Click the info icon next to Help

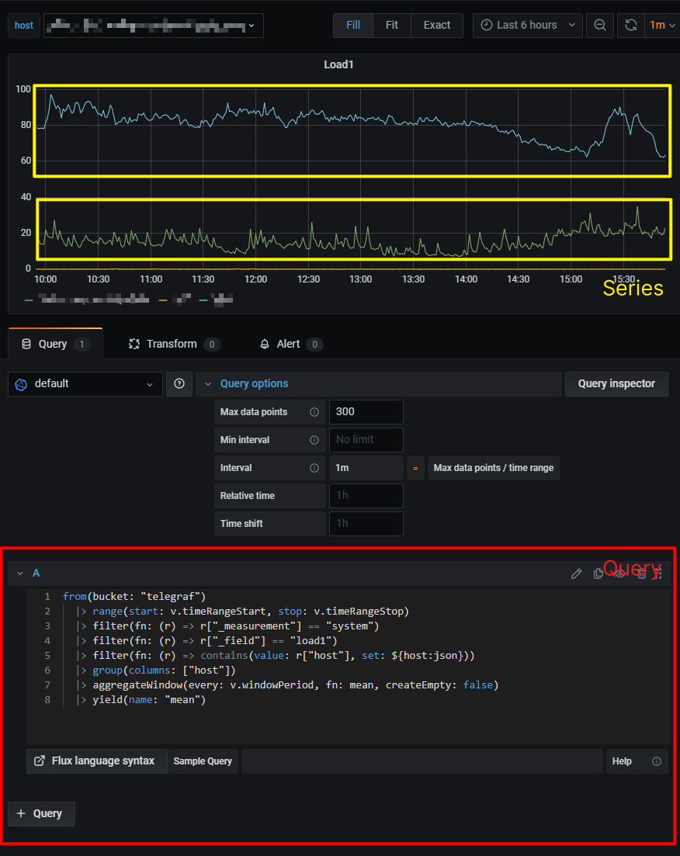[657, 761]
